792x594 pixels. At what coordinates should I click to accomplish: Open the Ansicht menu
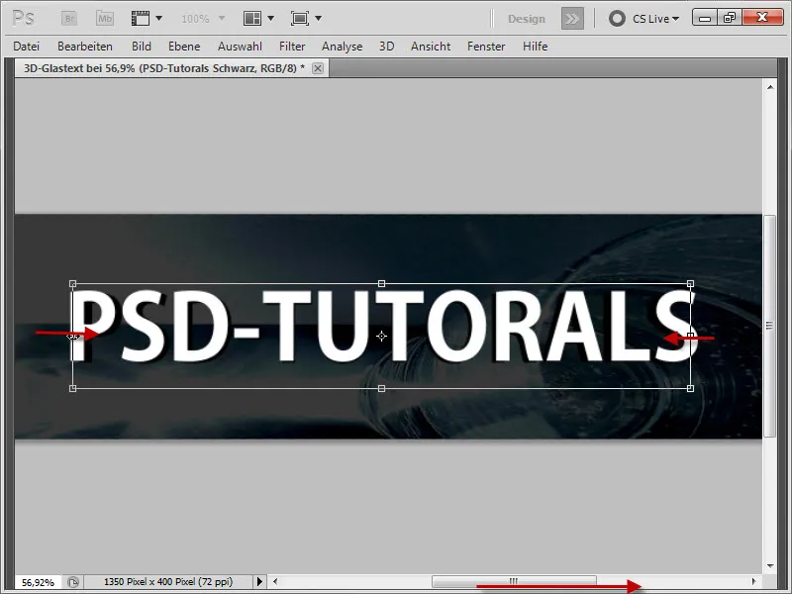pyautogui.click(x=431, y=47)
